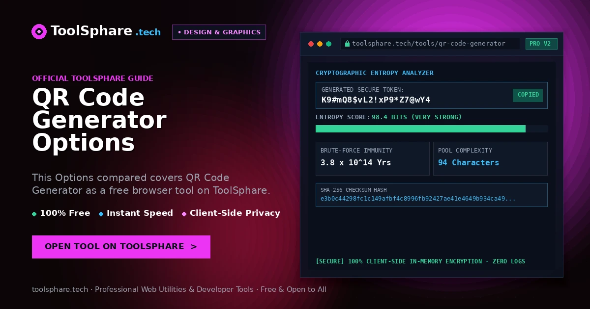This screenshot has height=309, width=590.
Task: Click the red window dot in mockup
Action: (x=311, y=44)
